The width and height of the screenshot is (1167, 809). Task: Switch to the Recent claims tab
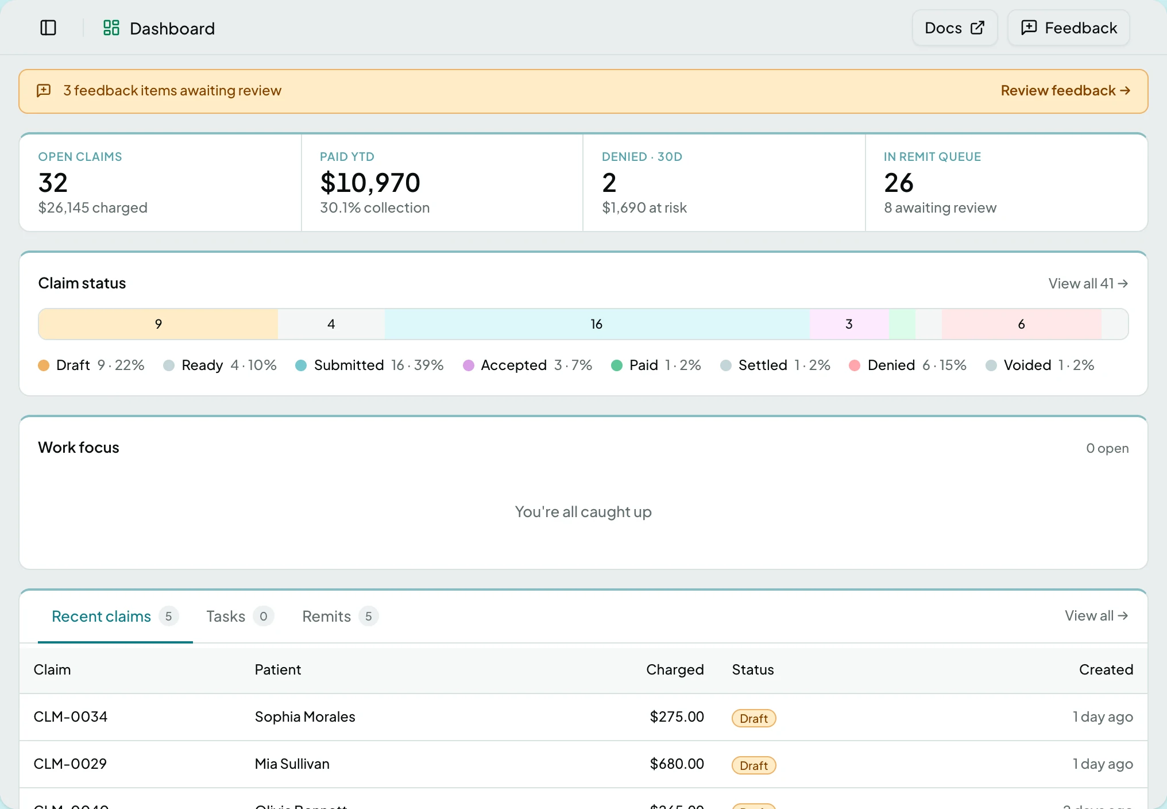[x=115, y=617]
